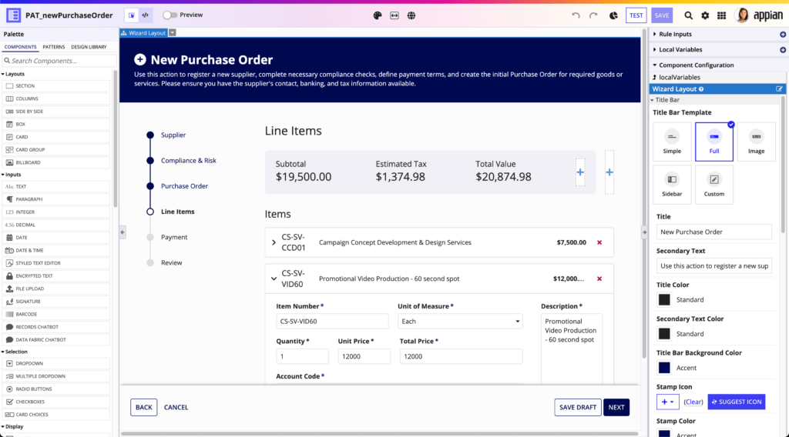Open the Unit of Measure dropdown
Screen dimensions: 789x437
[x=460, y=322]
